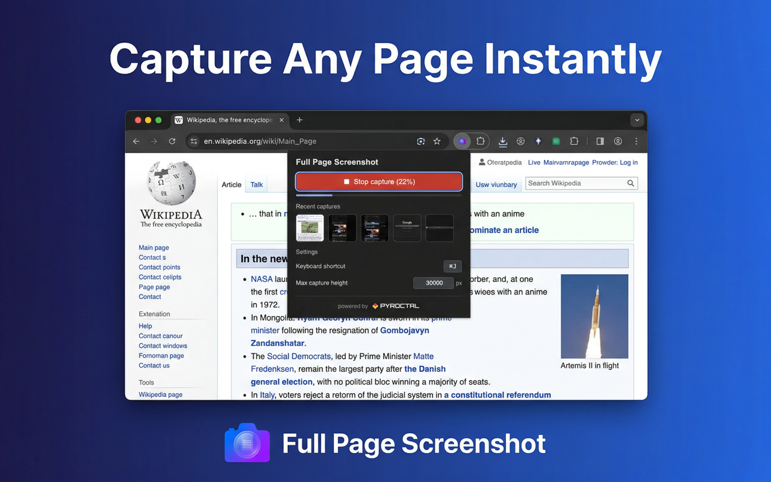
Task: Open the Help sidebar link
Action: point(145,326)
